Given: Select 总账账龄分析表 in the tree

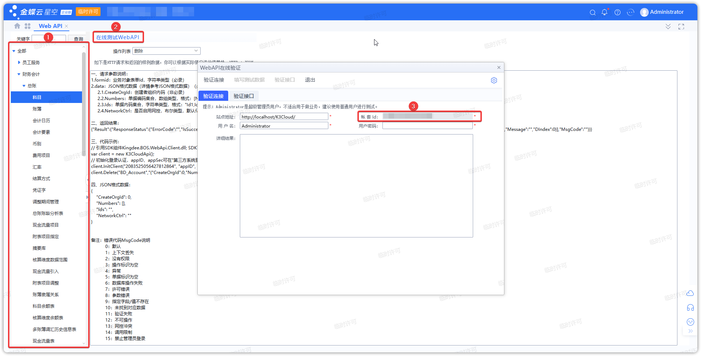Looking at the screenshot, I should click(x=48, y=214).
